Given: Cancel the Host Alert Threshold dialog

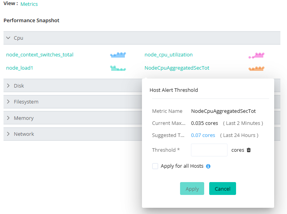Looking at the screenshot, I should pyautogui.click(x=222, y=189).
